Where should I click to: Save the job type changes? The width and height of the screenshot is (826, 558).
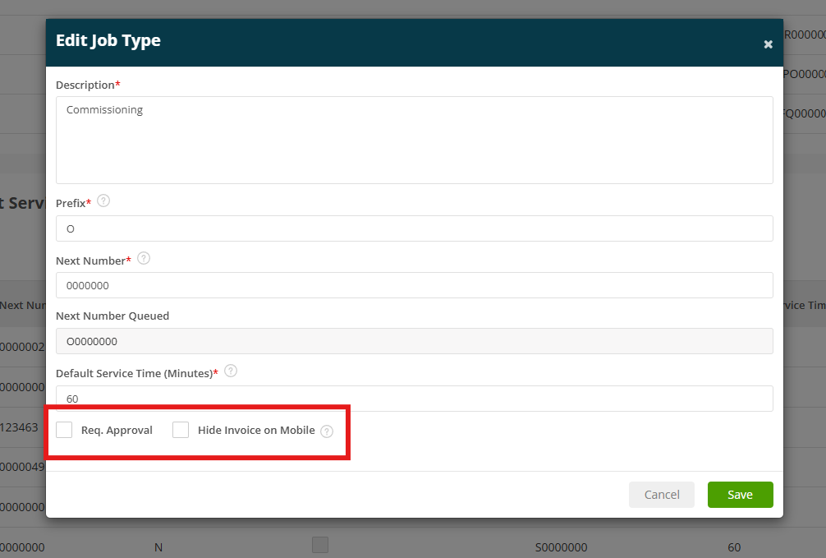point(740,495)
